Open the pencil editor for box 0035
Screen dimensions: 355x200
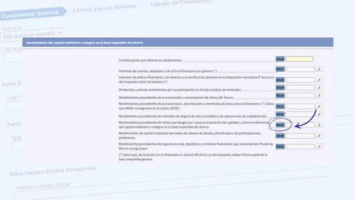click(x=319, y=147)
